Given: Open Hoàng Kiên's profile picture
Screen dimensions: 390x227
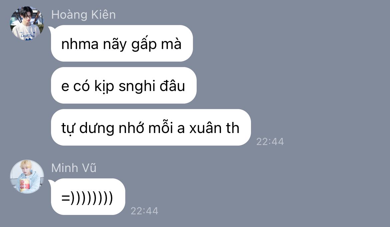Looking at the screenshot, I should tap(27, 23).
